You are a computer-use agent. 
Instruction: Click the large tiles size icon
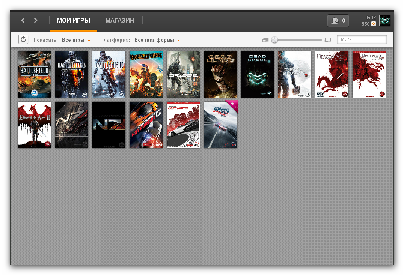pyautogui.click(x=328, y=40)
